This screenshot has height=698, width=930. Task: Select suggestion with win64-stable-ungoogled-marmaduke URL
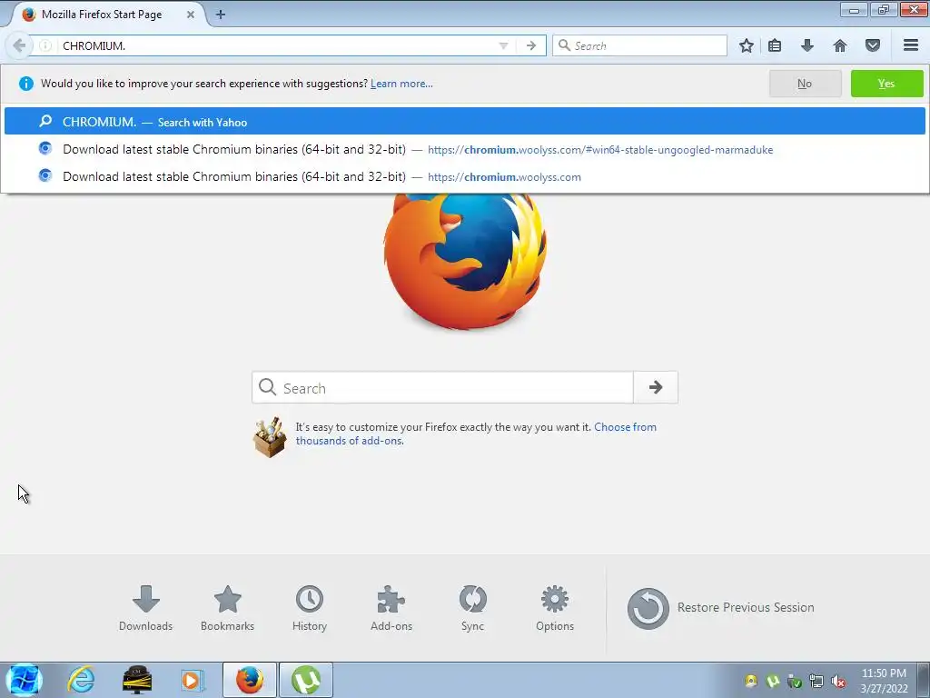pyautogui.click(x=465, y=149)
